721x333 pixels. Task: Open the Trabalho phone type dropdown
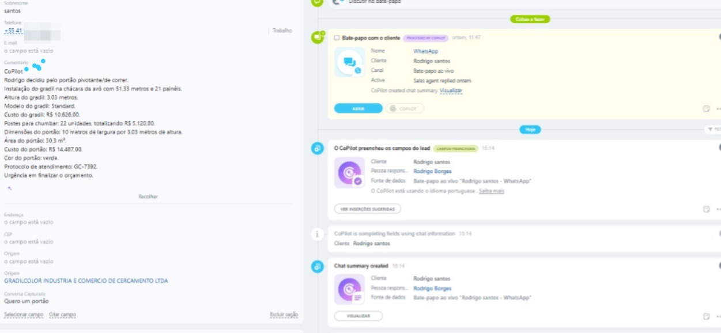point(282,31)
